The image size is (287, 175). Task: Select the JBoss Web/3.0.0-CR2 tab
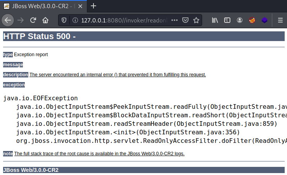click(x=43, y=6)
